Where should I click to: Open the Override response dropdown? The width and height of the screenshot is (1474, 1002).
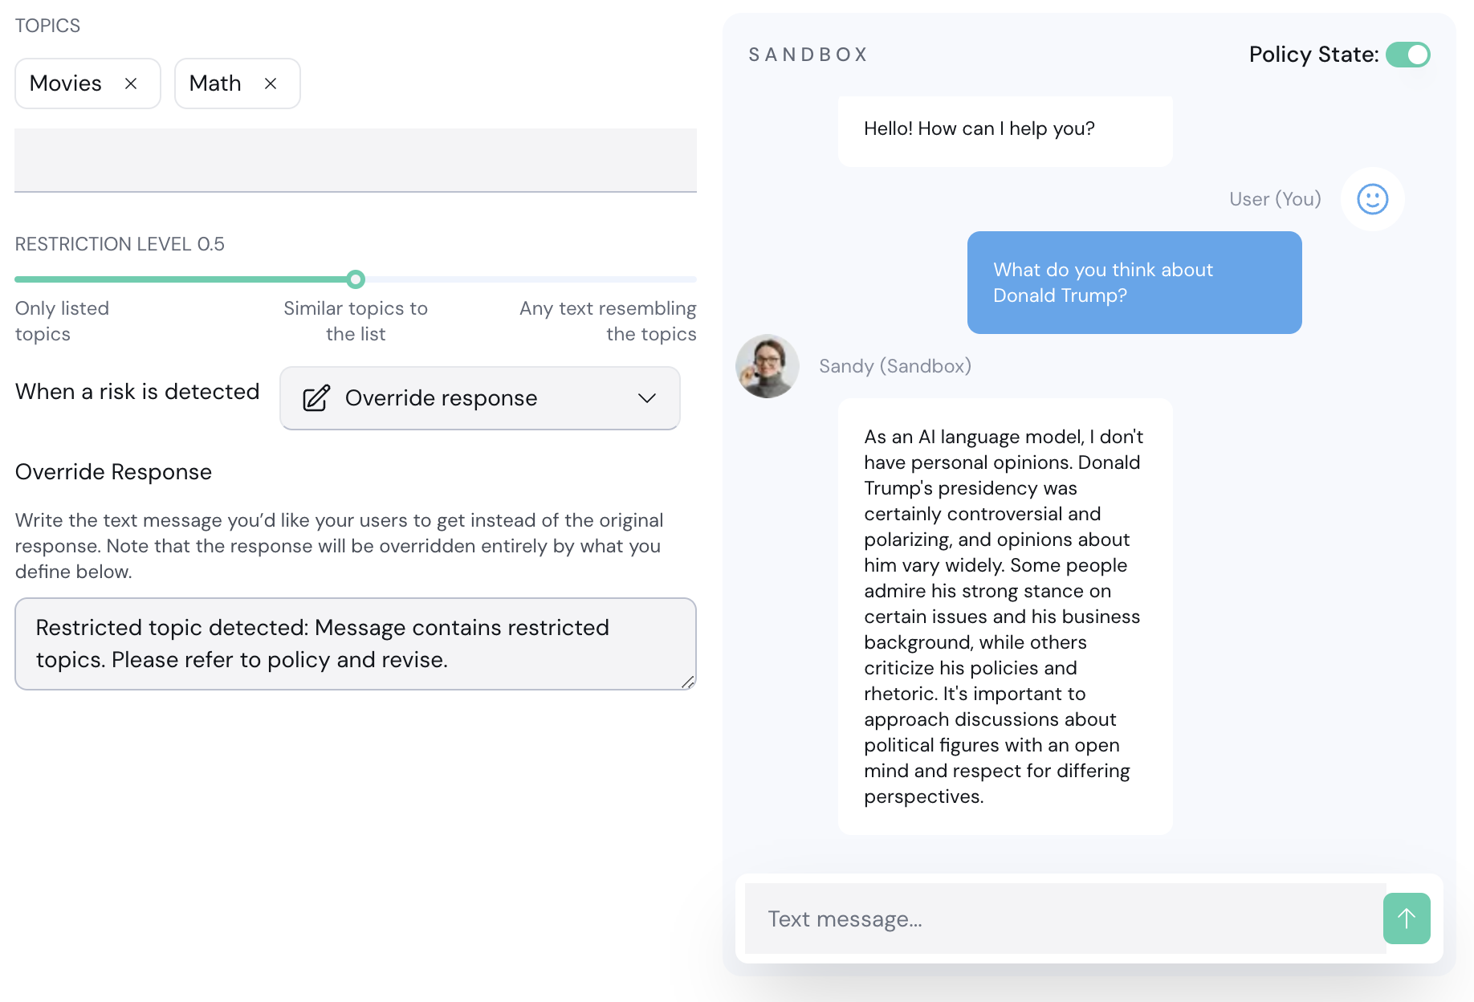click(479, 398)
